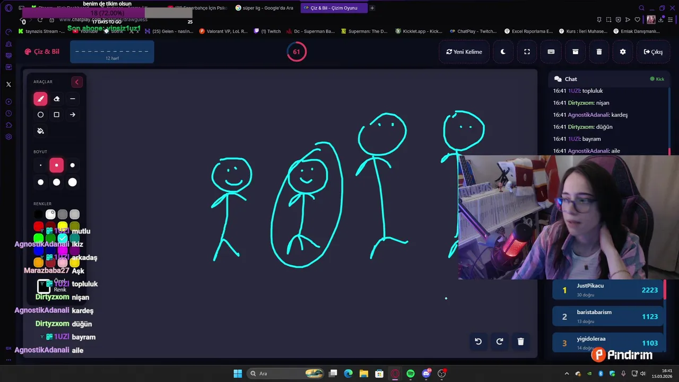
Task: Select the eraser tool
Action: 57,99
